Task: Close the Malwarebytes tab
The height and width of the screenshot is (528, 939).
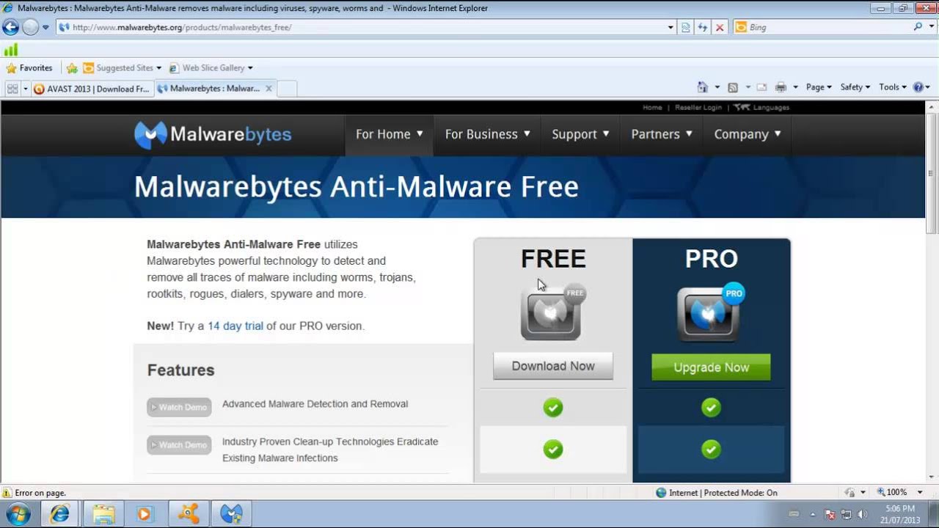Action: pyautogui.click(x=268, y=88)
